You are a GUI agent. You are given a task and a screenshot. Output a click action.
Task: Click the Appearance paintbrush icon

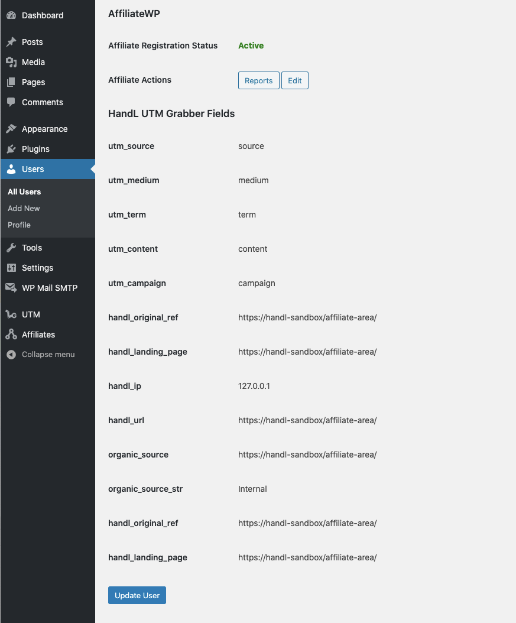(x=11, y=129)
